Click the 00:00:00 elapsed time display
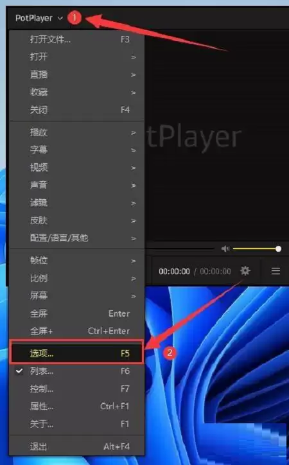Image resolution: width=289 pixels, height=465 pixels. point(174,271)
